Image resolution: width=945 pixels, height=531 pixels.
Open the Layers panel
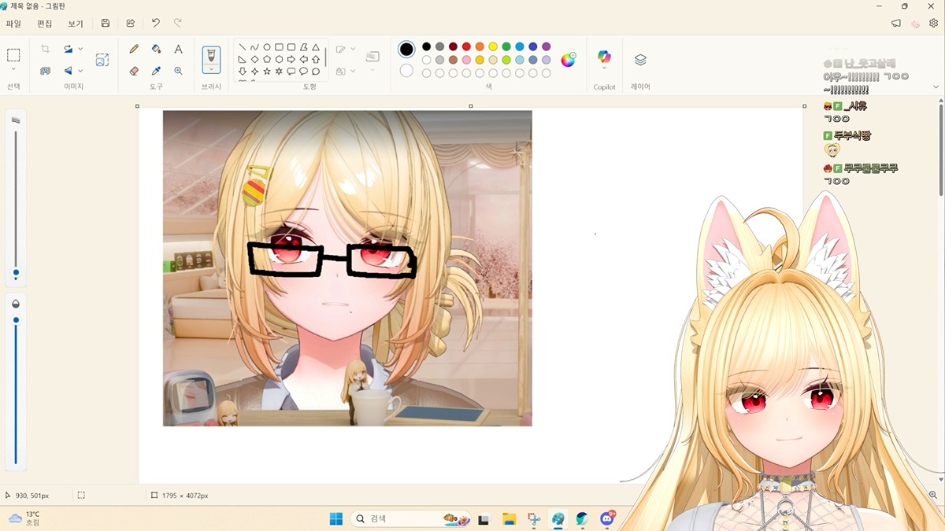click(x=640, y=60)
